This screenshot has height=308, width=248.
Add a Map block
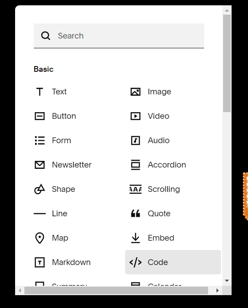51,238
